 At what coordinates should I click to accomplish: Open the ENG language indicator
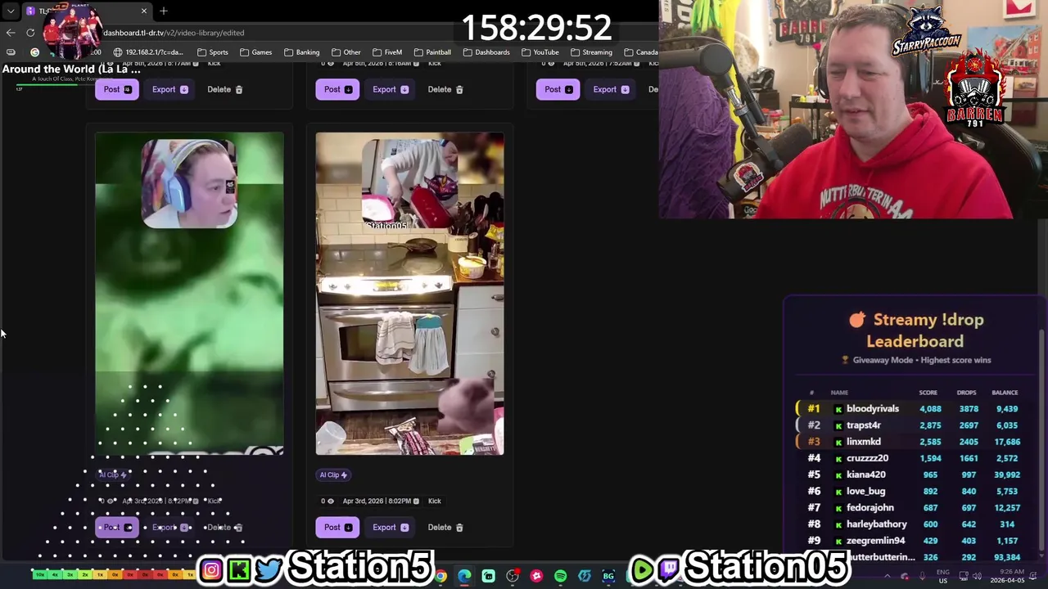[942, 576]
